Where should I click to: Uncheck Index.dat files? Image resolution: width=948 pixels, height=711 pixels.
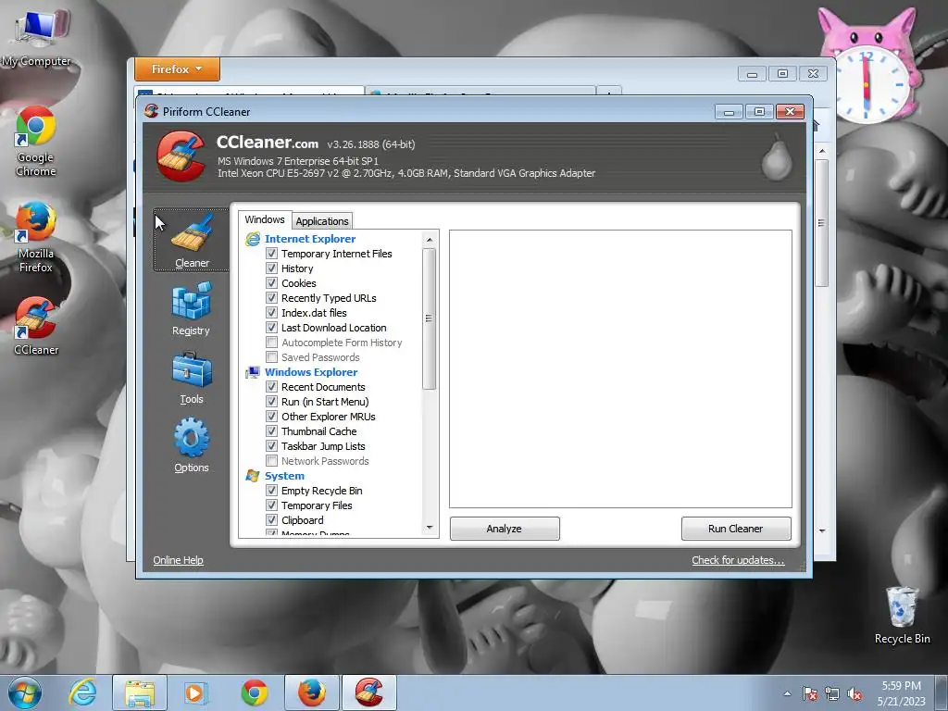pyautogui.click(x=272, y=313)
